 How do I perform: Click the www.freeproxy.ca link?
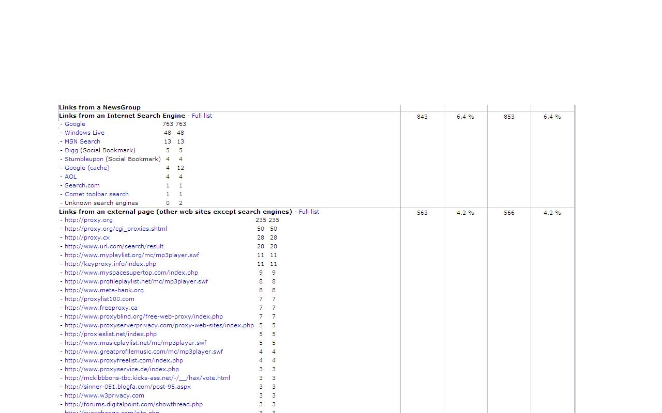(101, 308)
